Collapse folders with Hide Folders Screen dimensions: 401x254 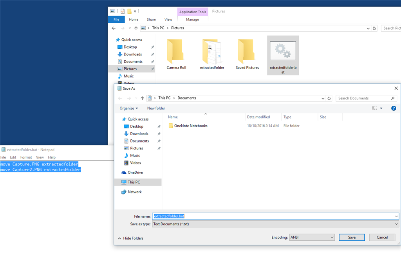click(131, 238)
